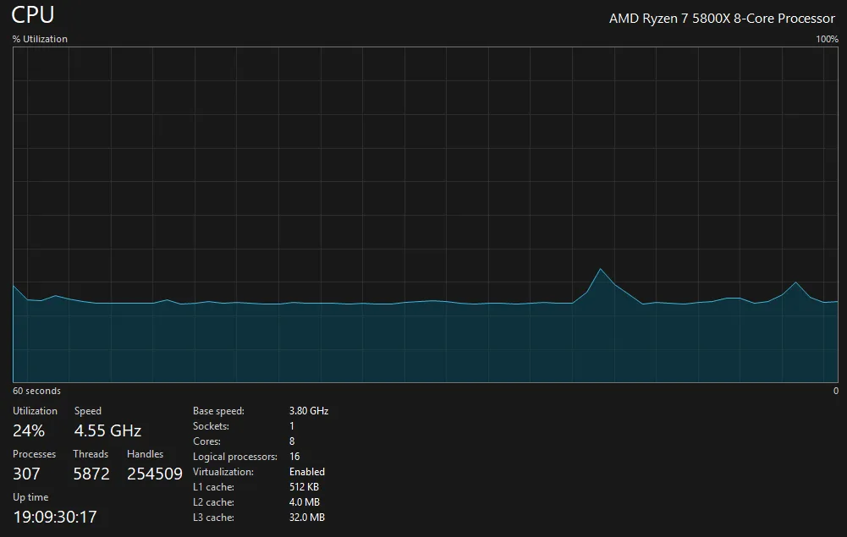This screenshot has width=847, height=537.
Task: Click the 307 processes count
Action: [26, 474]
